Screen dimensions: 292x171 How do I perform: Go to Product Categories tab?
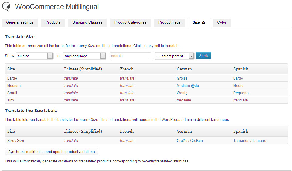[130, 22]
